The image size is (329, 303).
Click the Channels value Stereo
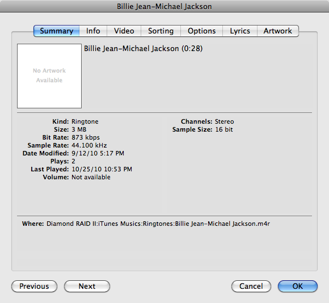(224, 121)
